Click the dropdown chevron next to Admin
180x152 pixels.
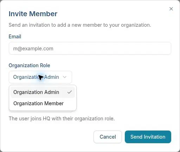(x=65, y=77)
